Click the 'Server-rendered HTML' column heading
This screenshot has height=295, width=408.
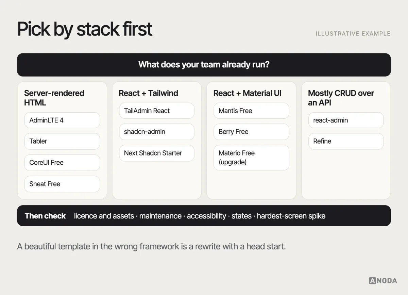coord(54,98)
